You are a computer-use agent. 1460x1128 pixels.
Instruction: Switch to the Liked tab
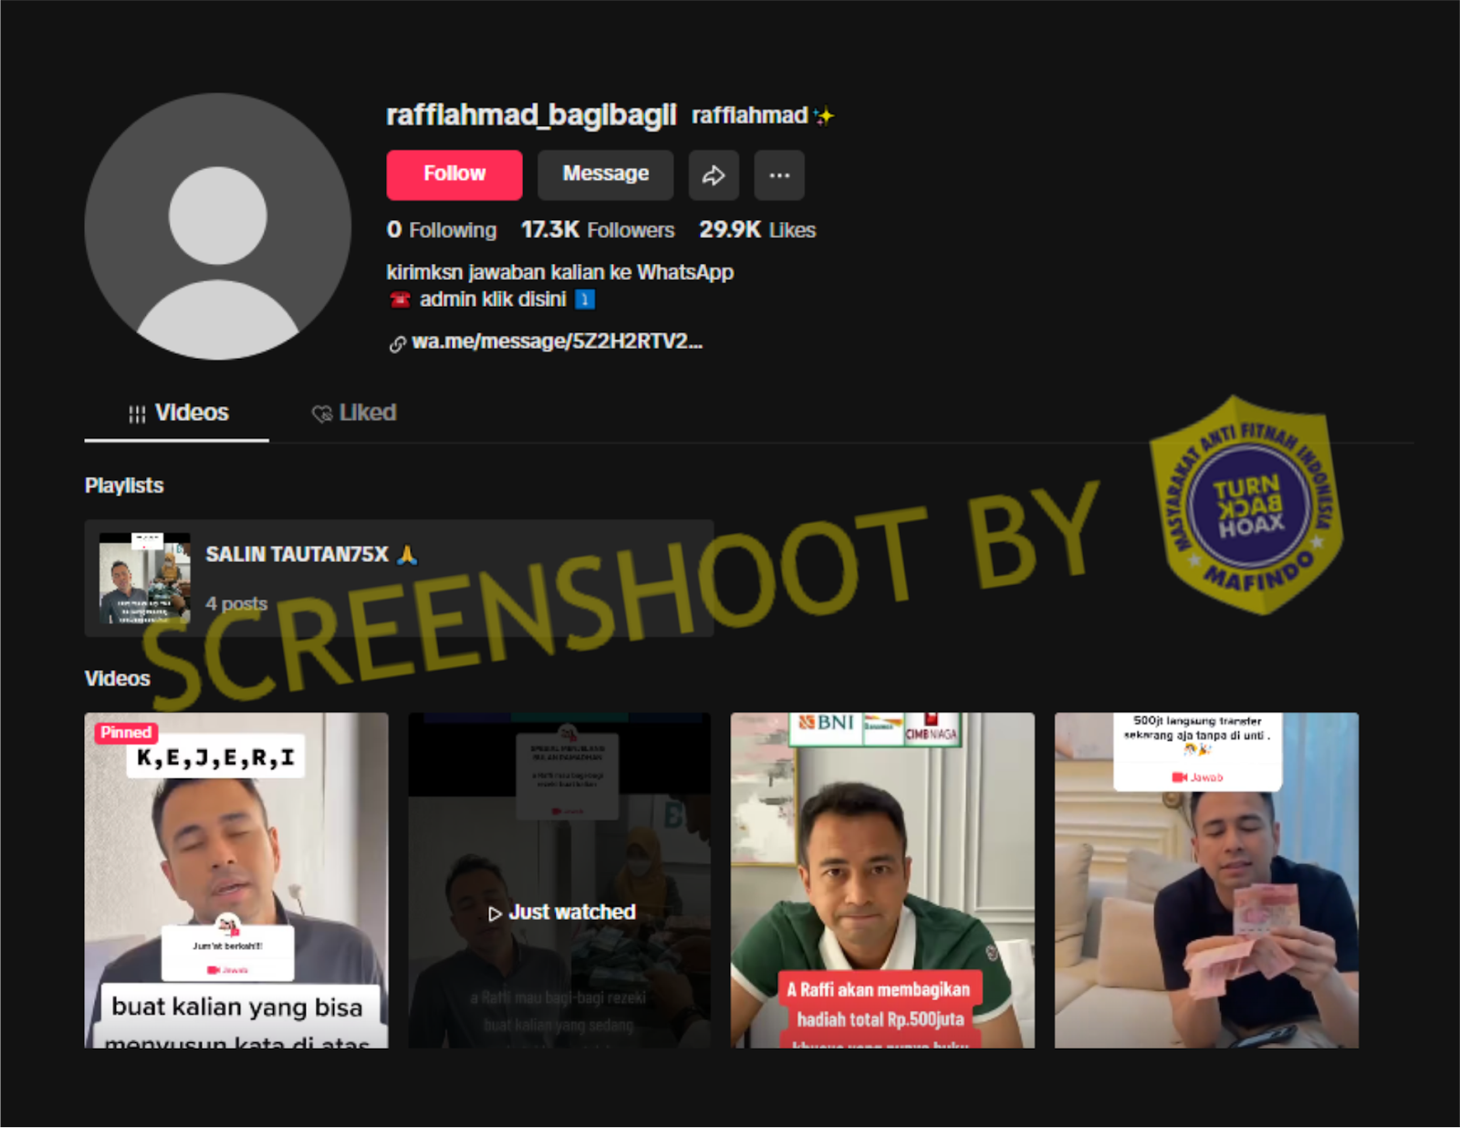(x=354, y=413)
